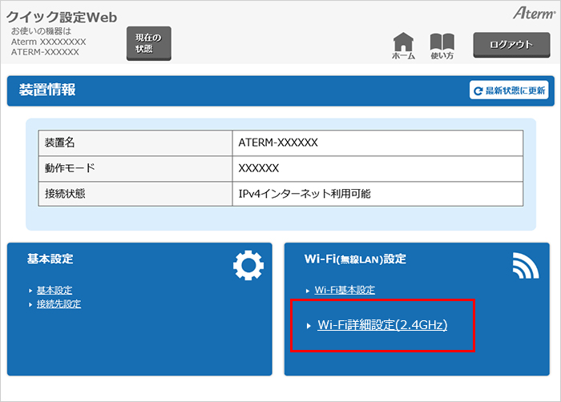Click the IPv4インターネット利用可能 status cell
This screenshot has height=402, width=561.
coord(305,193)
